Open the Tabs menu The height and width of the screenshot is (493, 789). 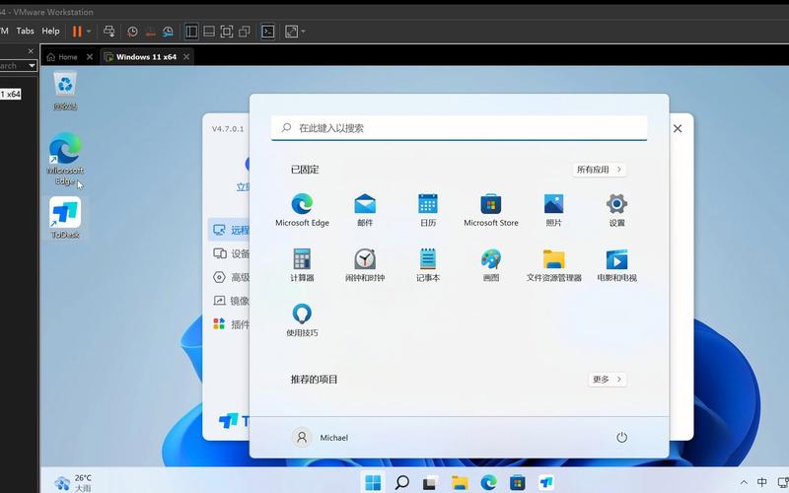click(26, 31)
